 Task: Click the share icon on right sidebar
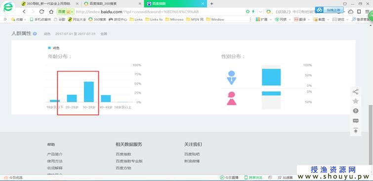coord(356,92)
